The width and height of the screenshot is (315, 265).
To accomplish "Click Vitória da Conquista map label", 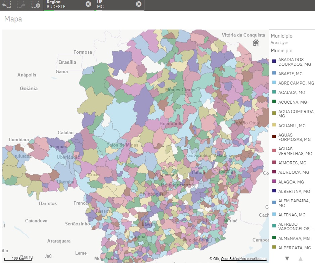I will pos(243,35).
